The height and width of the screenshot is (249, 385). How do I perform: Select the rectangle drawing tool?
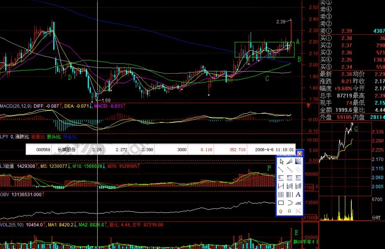pyautogui.click(x=280, y=203)
